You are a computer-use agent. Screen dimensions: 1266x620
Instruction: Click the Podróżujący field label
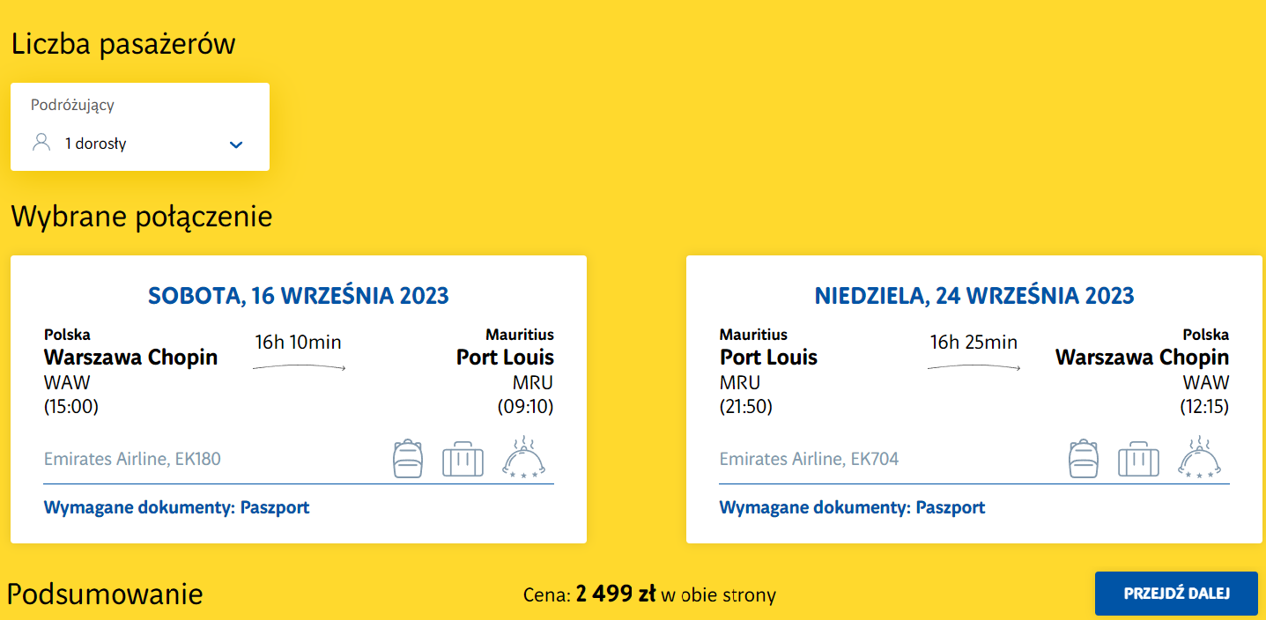pyautogui.click(x=72, y=105)
